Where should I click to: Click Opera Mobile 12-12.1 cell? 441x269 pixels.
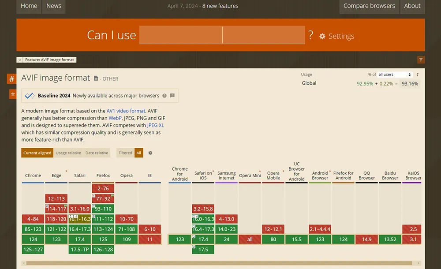(x=273, y=229)
